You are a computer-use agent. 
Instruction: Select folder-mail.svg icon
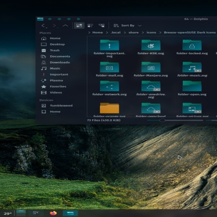pyautogui.click(x=110, y=67)
